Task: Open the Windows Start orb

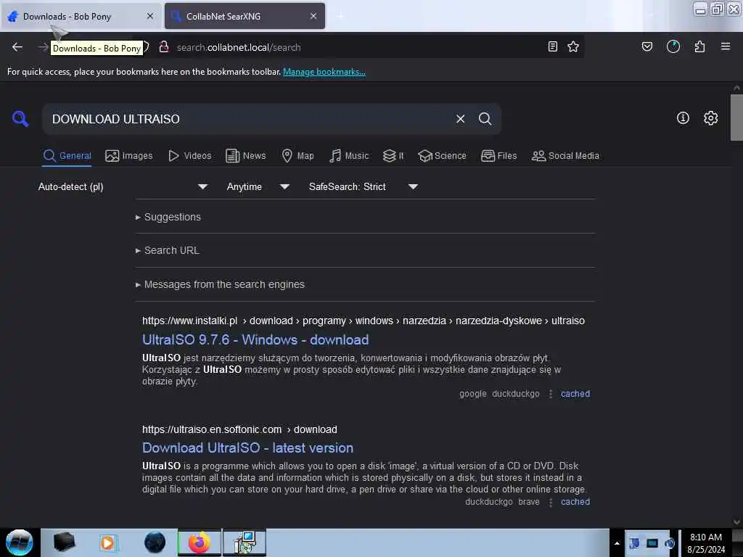Action: click(19, 542)
